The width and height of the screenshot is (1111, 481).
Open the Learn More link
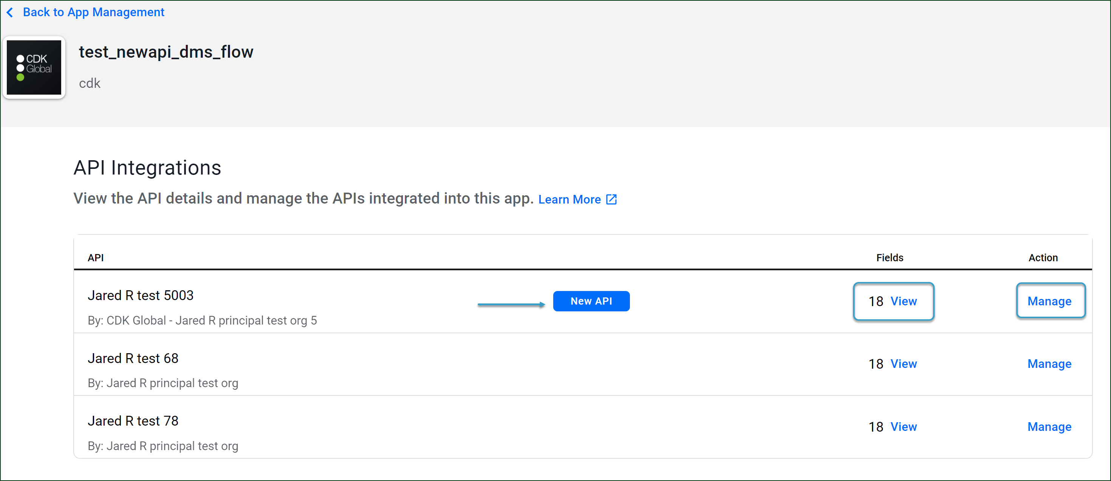(x=569, y=199)
